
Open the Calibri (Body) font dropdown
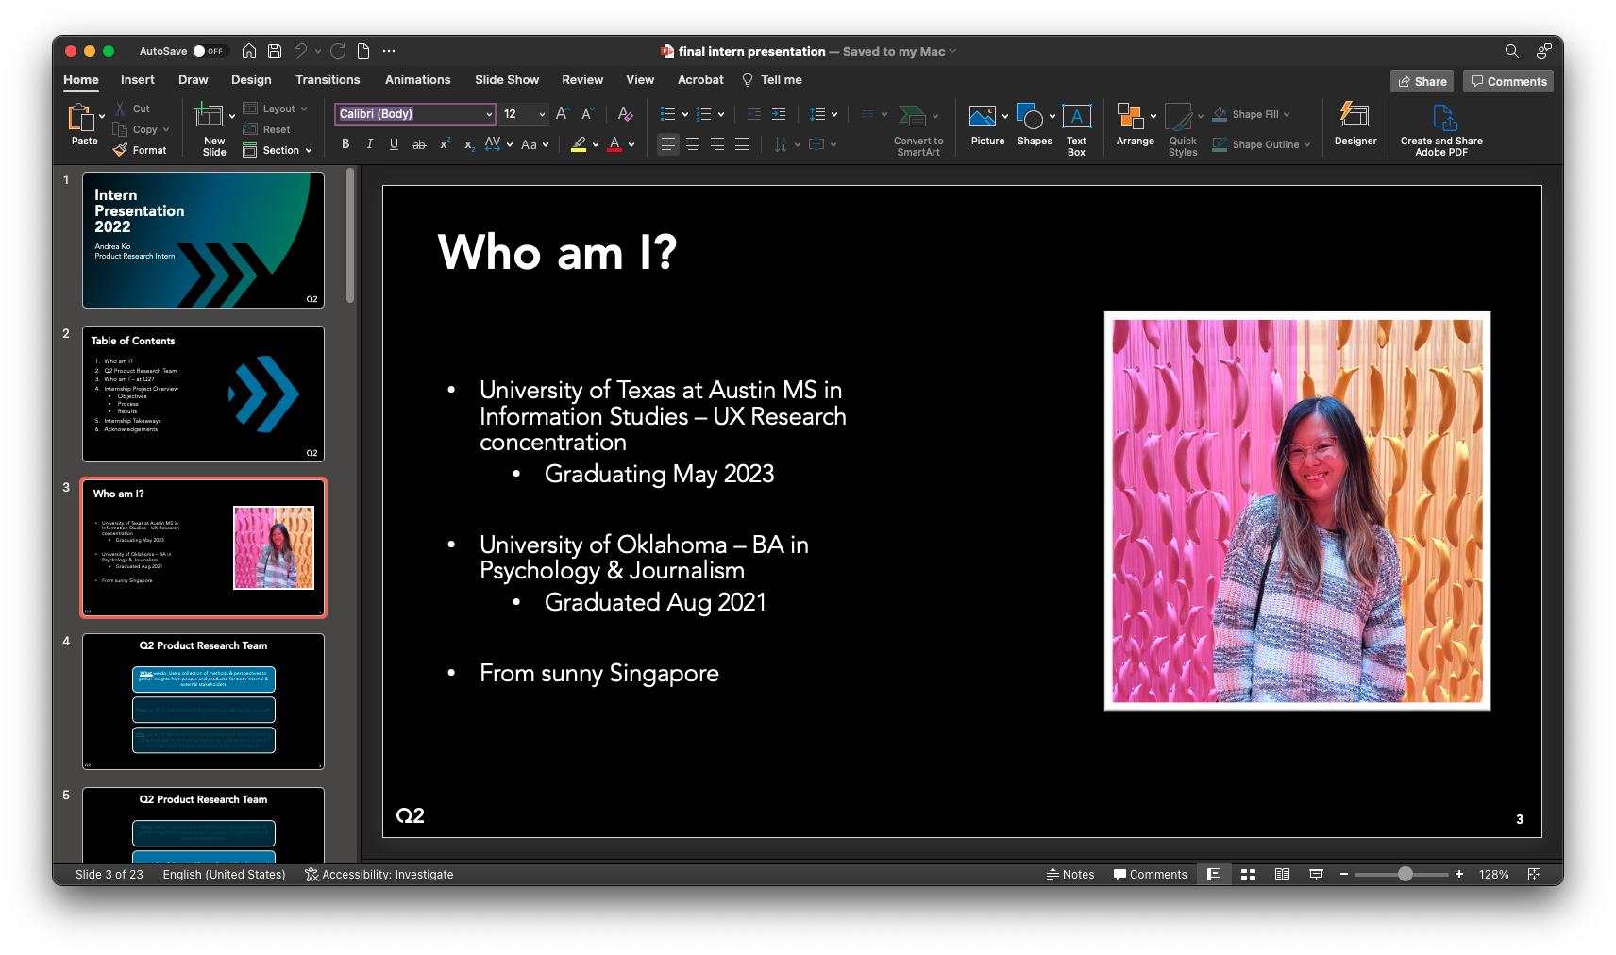coord(489,114)
